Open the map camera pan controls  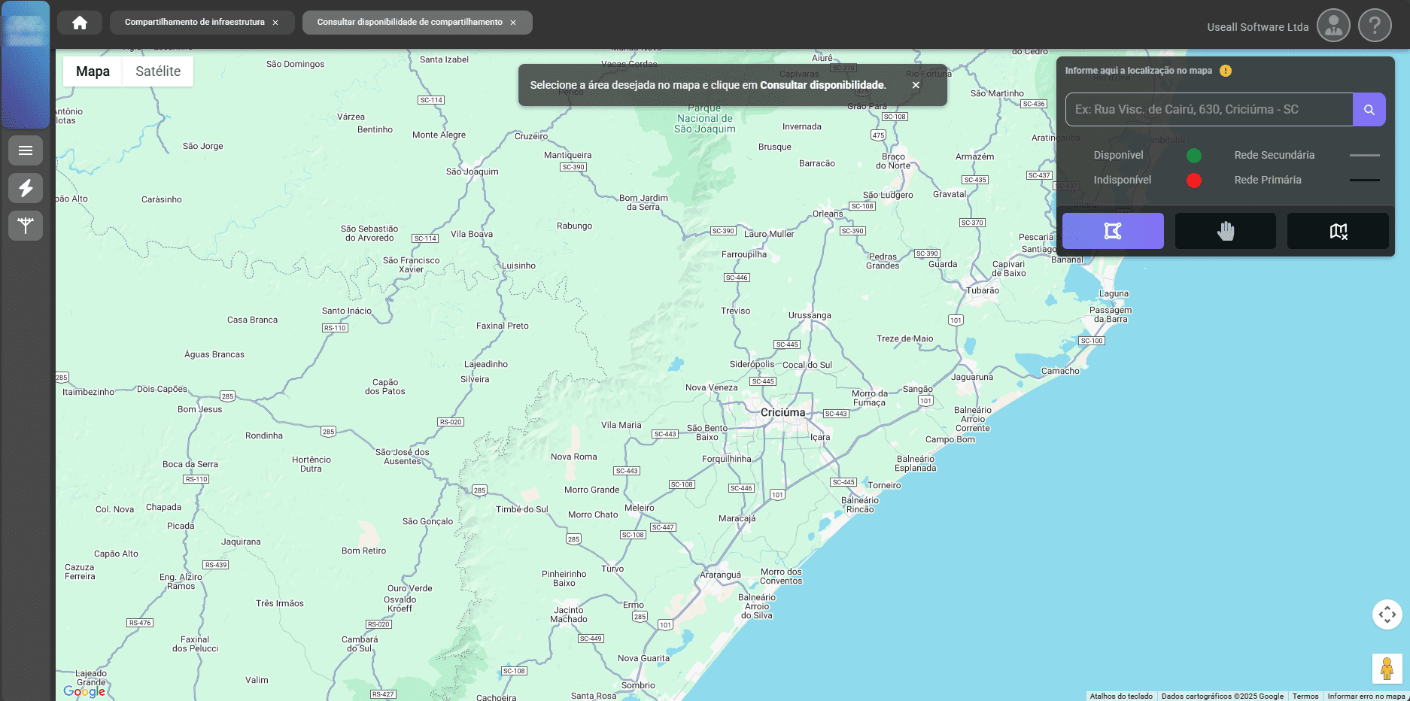click(1387, 615)
